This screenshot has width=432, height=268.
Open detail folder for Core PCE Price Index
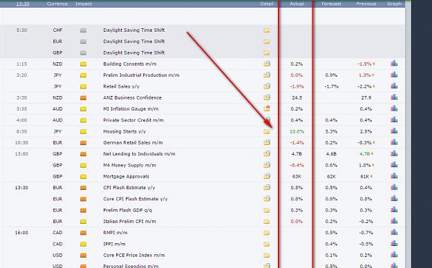coord(266,256)
